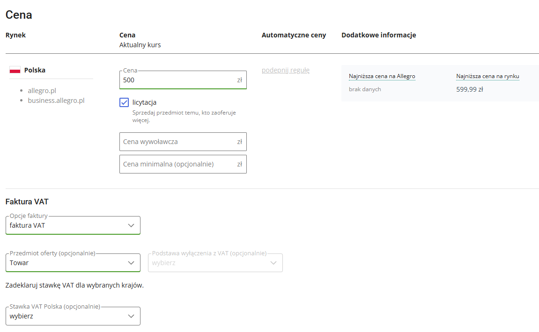539x332 pixels.
Task: Click the chevron arrow beside Towar
Action: coord(131,263)
